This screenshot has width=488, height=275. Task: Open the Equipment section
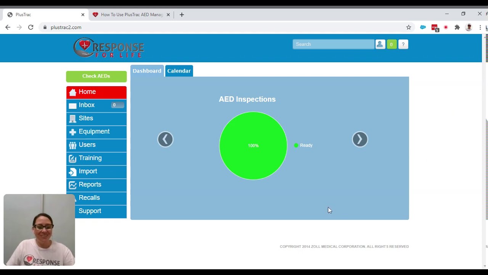click(96, 132)
